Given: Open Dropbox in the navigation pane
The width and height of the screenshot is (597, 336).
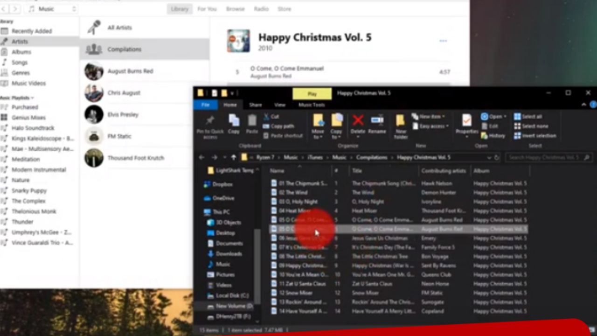Looking at the screenshot, I should [x=218, y=184].
